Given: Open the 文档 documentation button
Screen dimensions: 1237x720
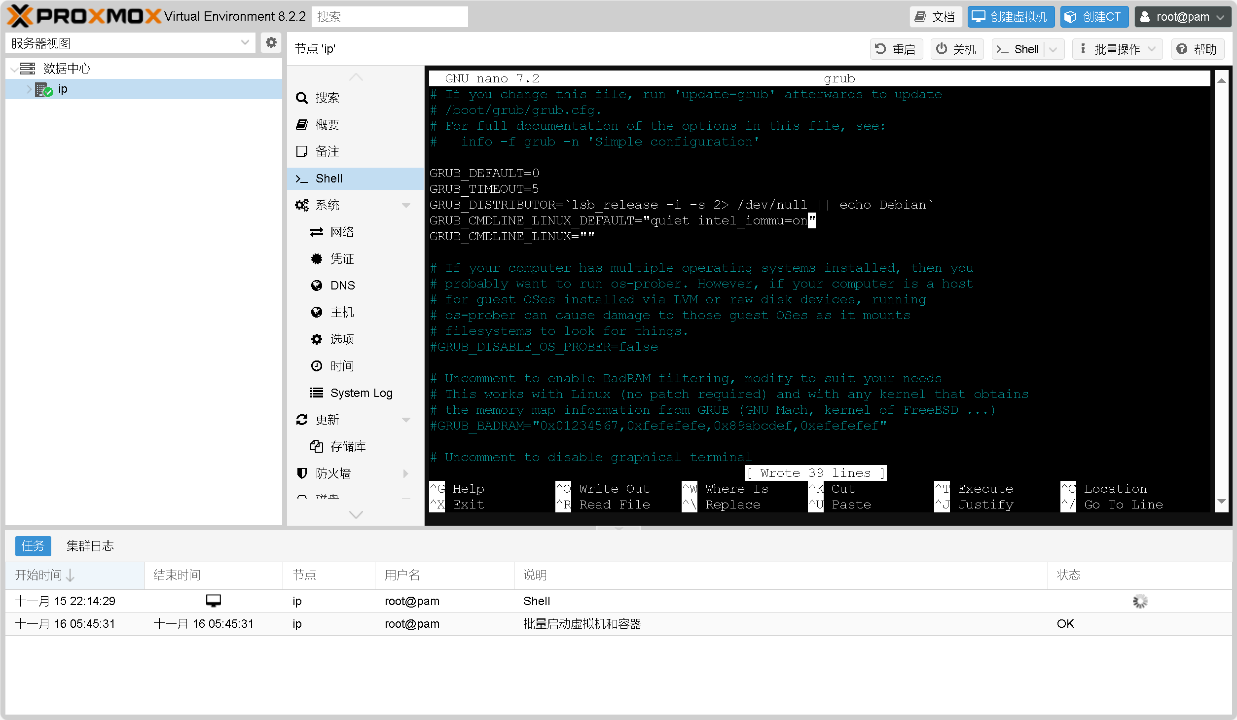Looking at the screenshot, I should [x=935, y=17].
